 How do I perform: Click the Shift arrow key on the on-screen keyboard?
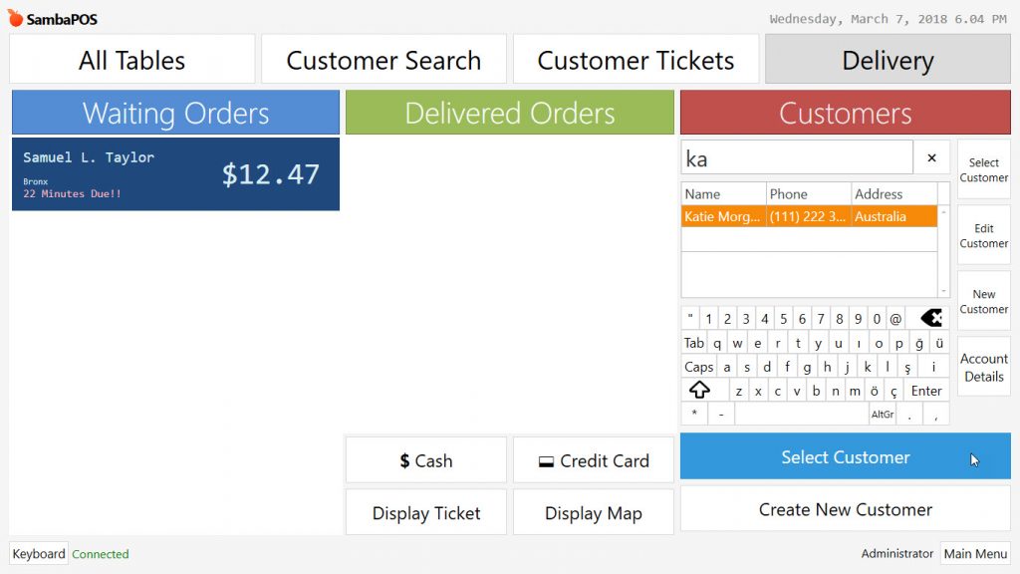click(x=699, y=391)
